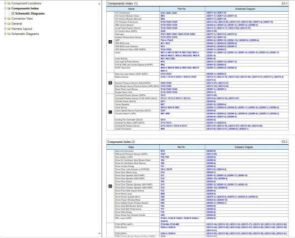295x238 pixels.
Task: Open part number link for Cooling Fan Controller
Action: click(163, 119)
